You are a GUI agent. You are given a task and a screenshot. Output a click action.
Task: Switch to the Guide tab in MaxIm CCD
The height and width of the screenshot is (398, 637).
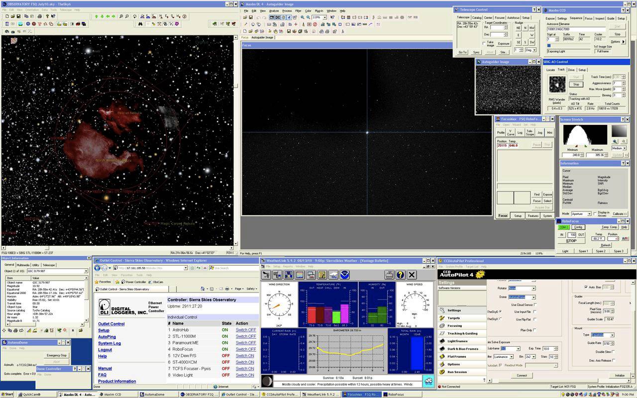point(610,18)
